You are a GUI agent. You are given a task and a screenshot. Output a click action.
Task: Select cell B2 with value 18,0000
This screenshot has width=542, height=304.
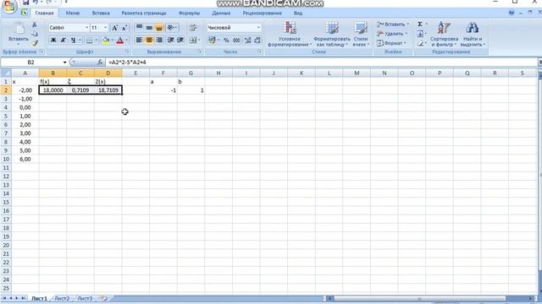click(x=53, y=90)
